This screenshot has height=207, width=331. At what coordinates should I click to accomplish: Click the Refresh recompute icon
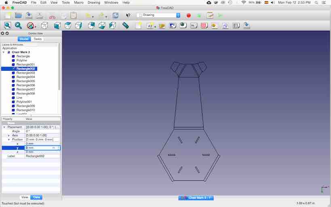click(116, 15)
